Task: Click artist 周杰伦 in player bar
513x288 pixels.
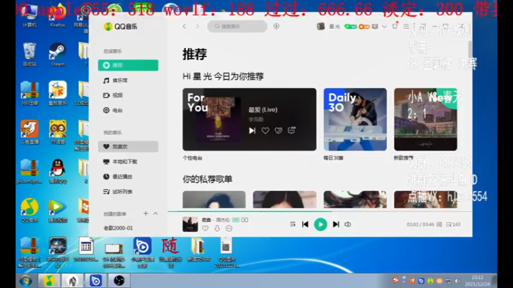Action: [x=223, y=220]
